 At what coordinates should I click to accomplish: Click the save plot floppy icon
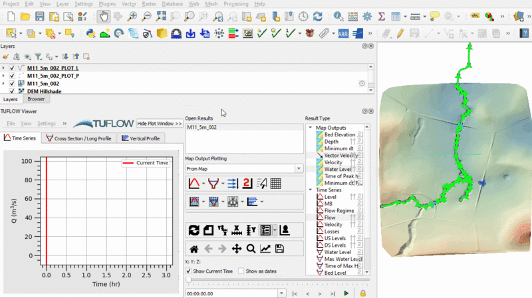(279, 249)
